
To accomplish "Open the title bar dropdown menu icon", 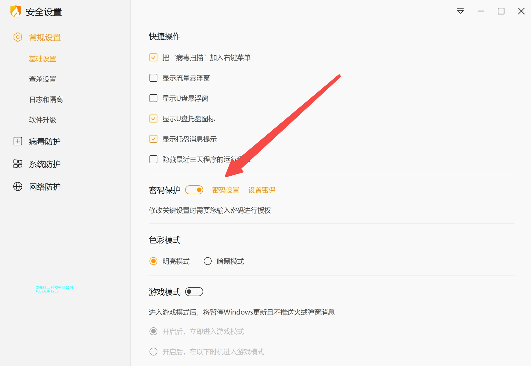I will [x=460, y=11].
